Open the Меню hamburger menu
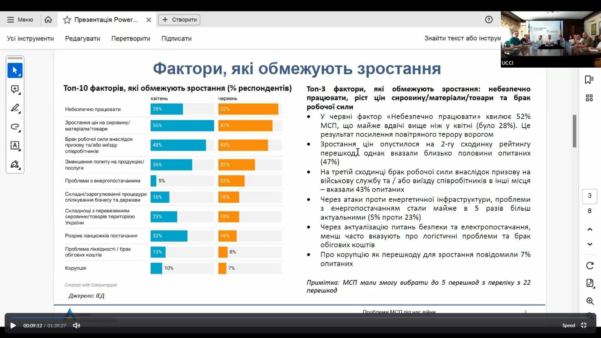Viewport: 601px width, 338px height. [x=20, y=20]
